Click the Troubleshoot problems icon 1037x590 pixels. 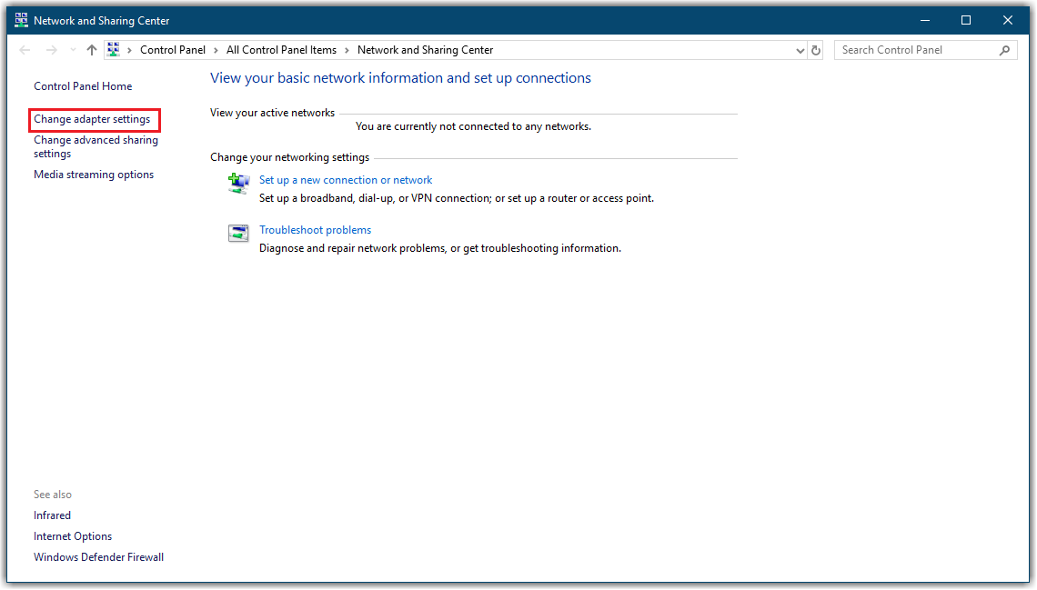[x=238, y=234]
